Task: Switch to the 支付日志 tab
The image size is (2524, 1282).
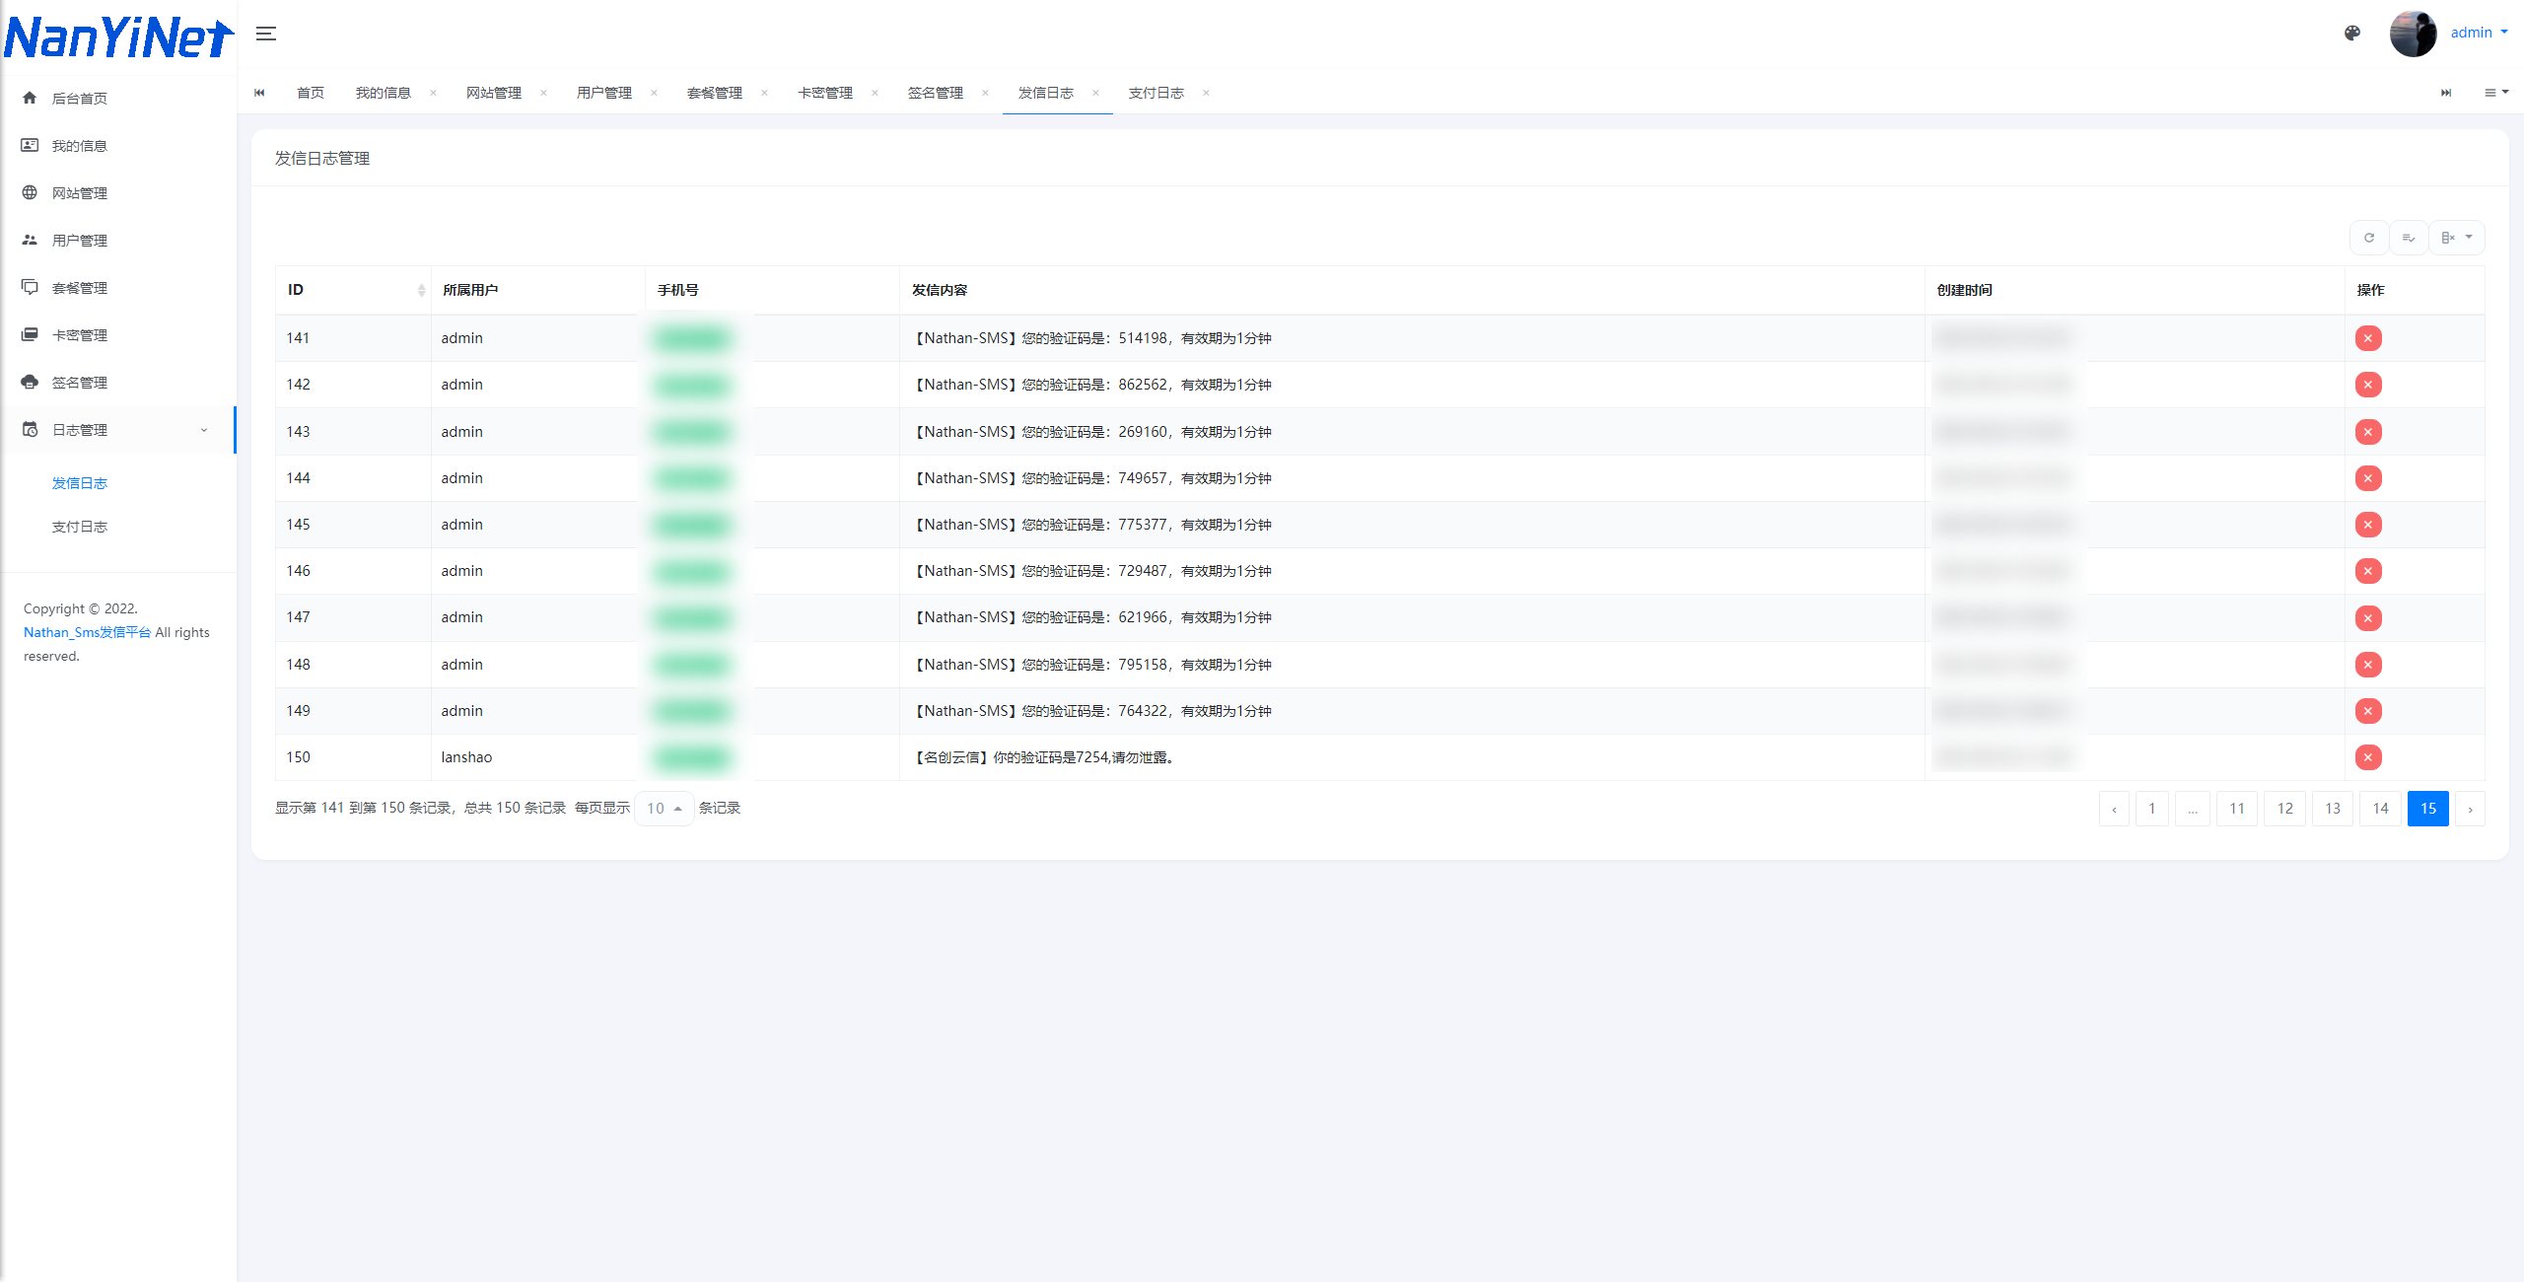Action: [1156, 93]
